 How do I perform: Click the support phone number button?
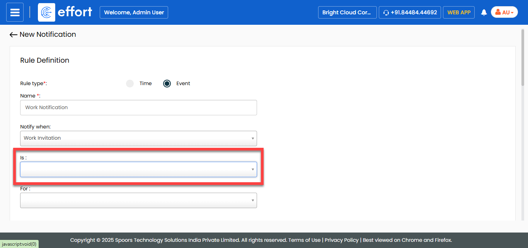coord(410,12)
